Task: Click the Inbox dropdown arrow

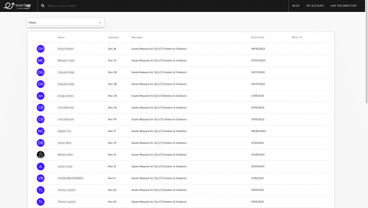Action: [x=100, y=23]
